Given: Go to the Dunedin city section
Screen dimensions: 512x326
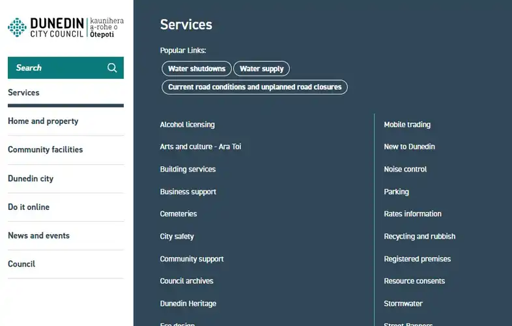Looking at the screenshot, I should coord(31,179).
